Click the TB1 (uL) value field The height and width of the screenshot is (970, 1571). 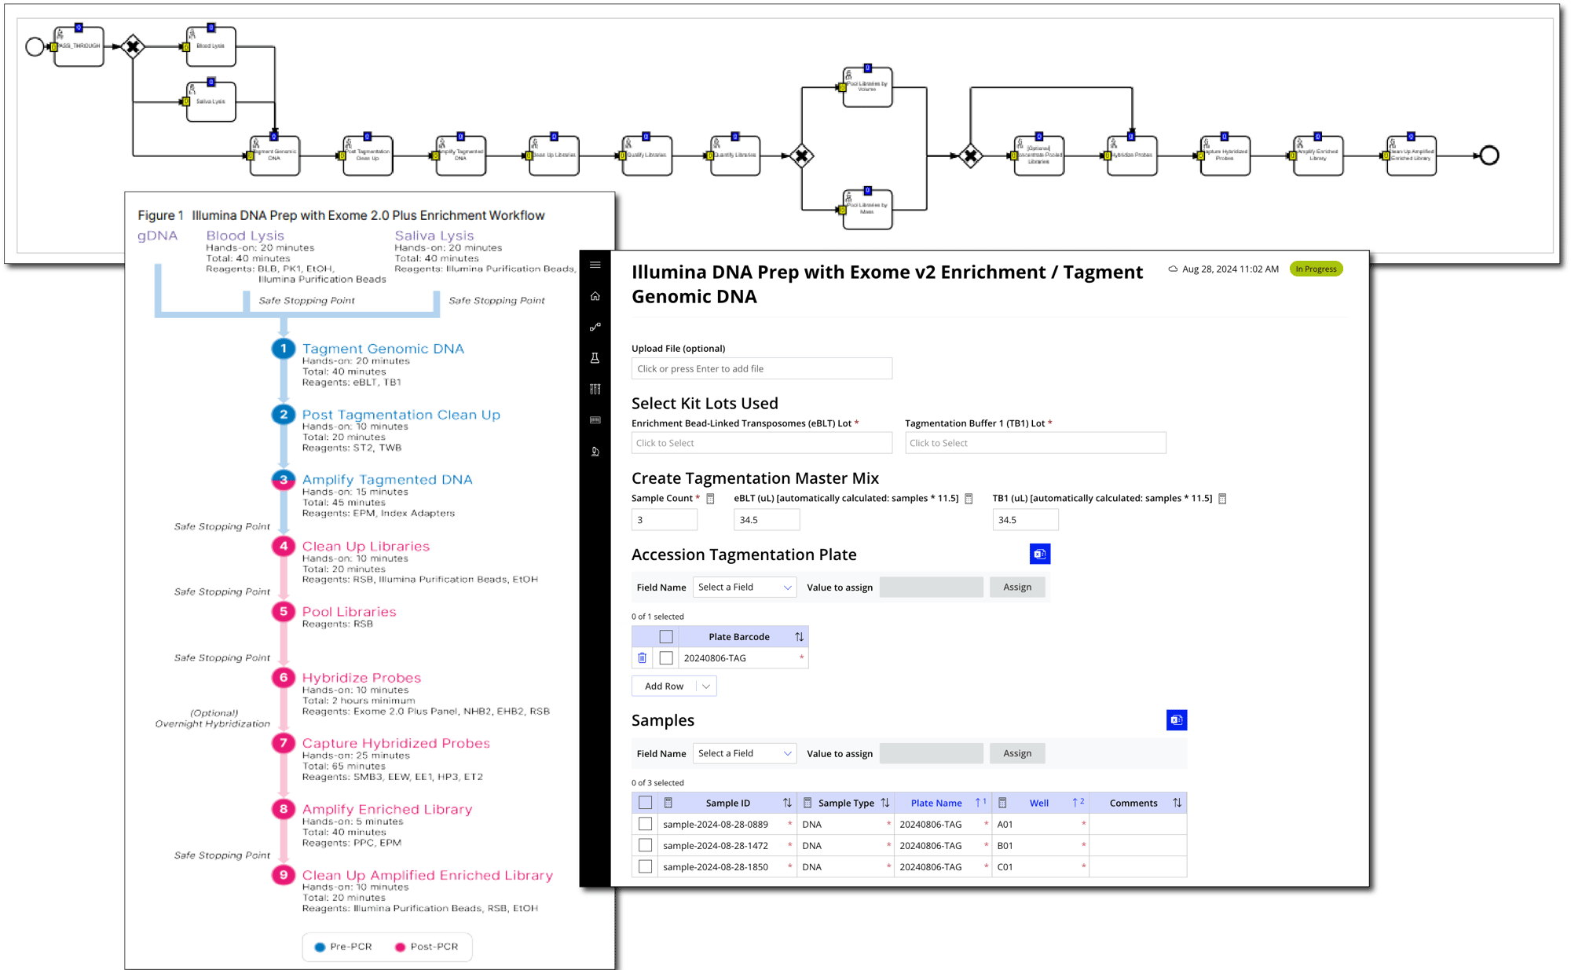tap(1025, 520)
